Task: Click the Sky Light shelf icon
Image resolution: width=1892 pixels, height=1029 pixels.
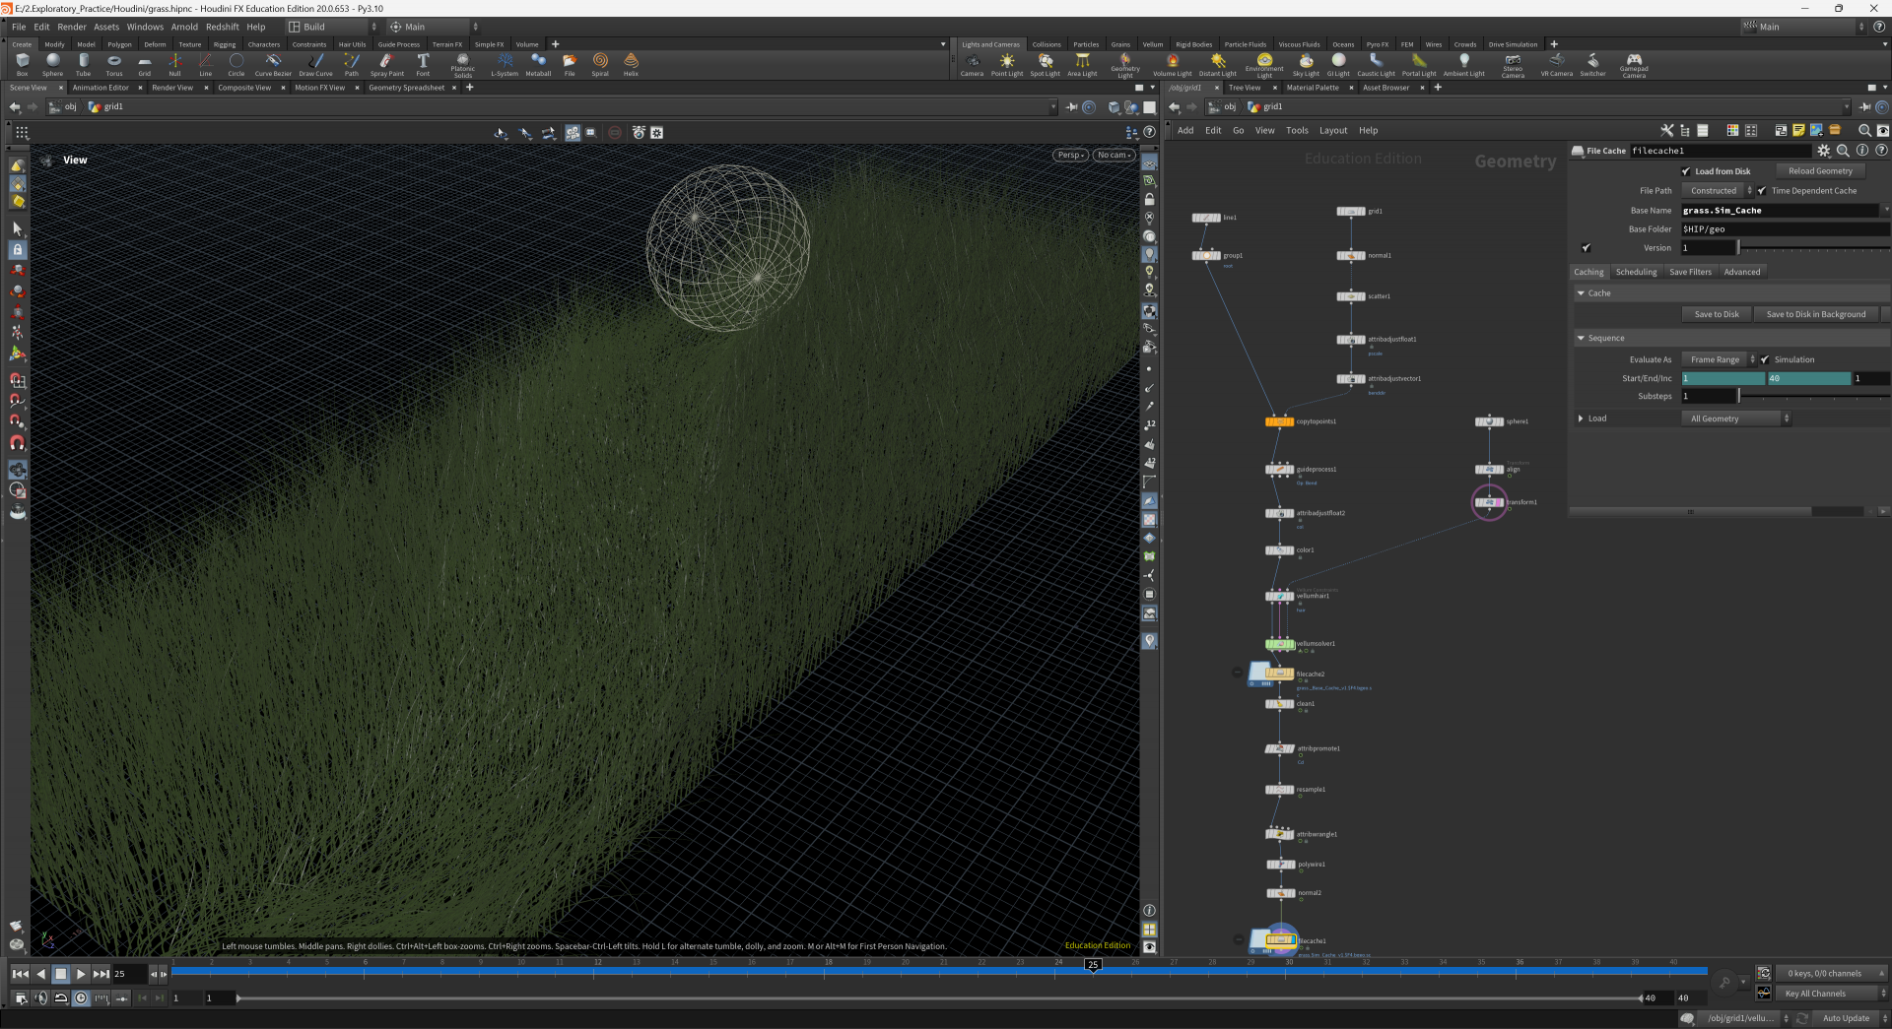Action: [1306, 64]
